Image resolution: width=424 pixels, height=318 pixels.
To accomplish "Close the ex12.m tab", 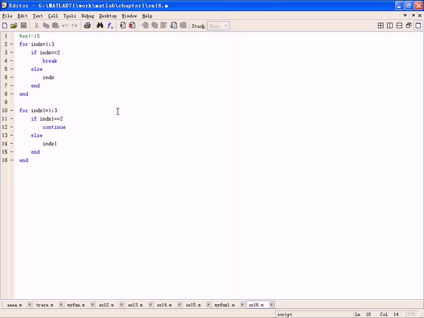I will pos(121,305).
